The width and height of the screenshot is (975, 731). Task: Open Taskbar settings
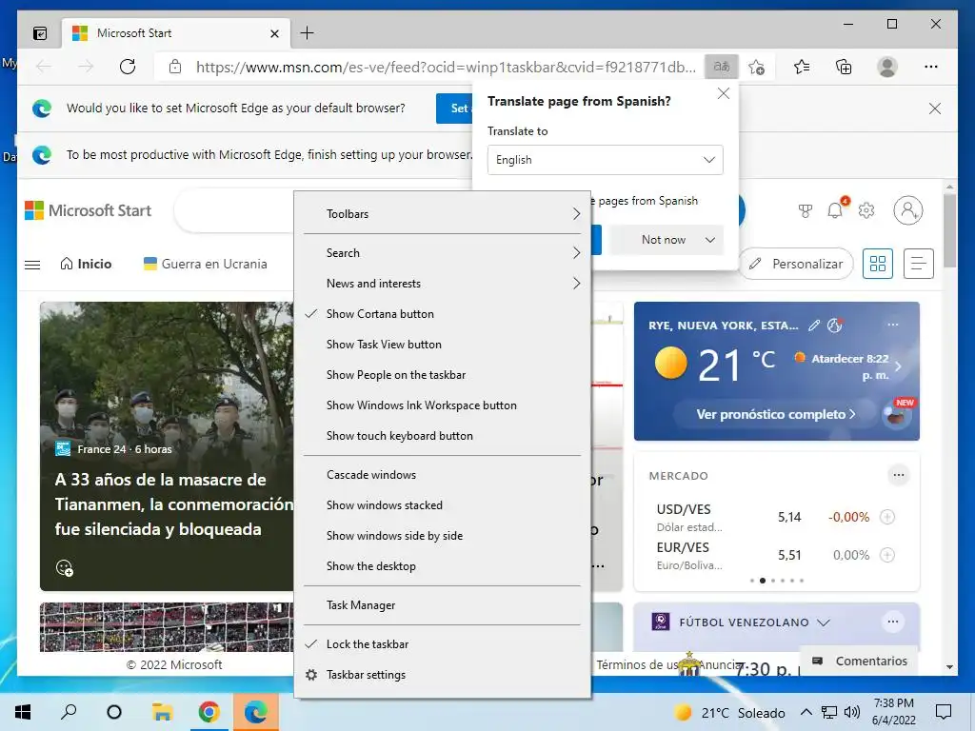coord(442,675)
